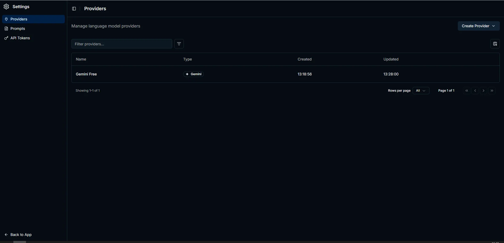Sort by the Created column header
The height and width of the screenshot is (243, 504).
tap(304, 59)
